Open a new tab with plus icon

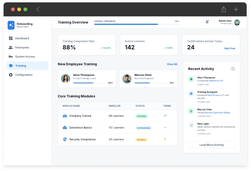click(236, 9)
